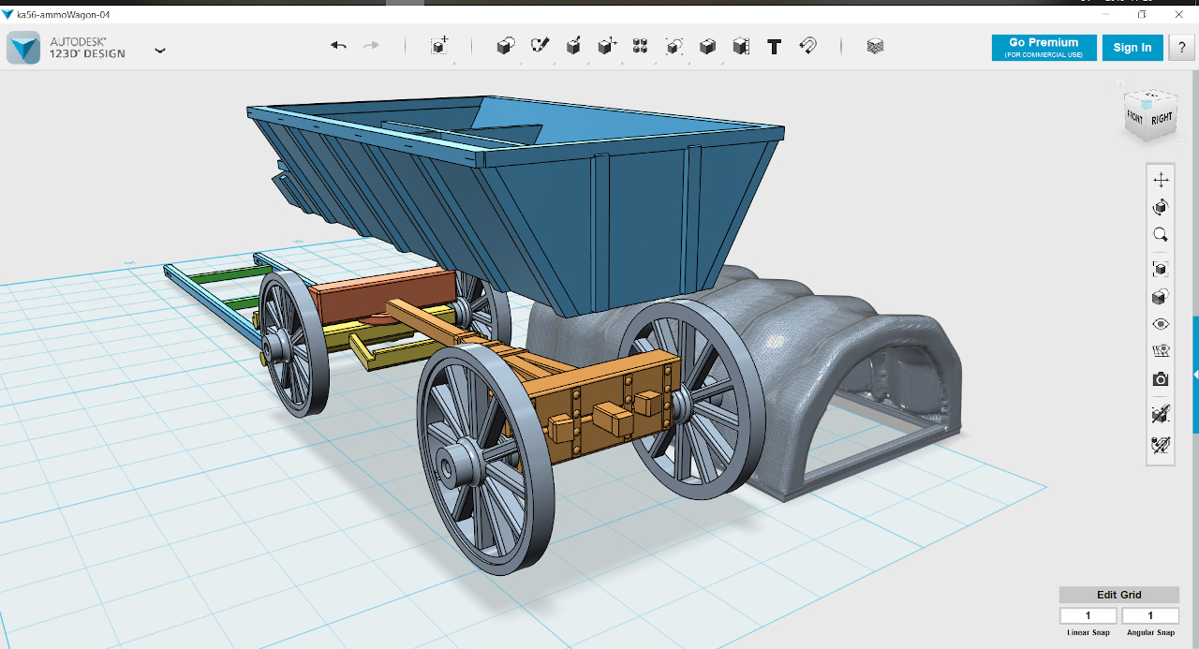Take a screenshot using the camera icon

[x=1161, y=379]
